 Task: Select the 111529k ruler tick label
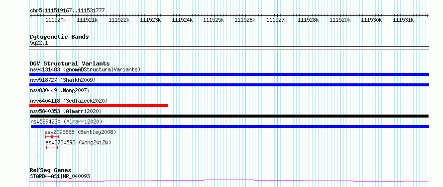340,20
